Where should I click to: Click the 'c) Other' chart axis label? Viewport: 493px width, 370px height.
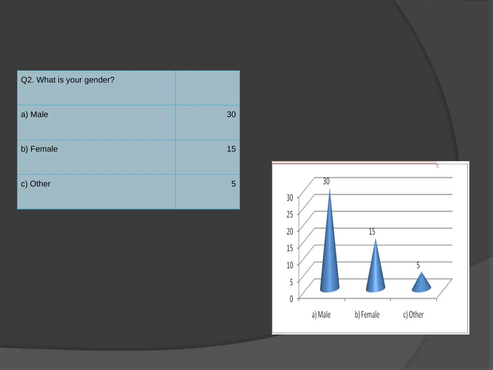[413, 315]
